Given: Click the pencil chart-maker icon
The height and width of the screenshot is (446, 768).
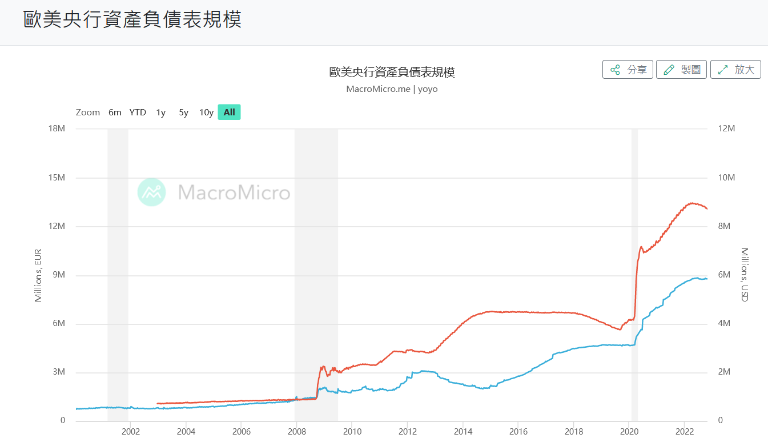Looking at the screenshot, I should 669,70.
